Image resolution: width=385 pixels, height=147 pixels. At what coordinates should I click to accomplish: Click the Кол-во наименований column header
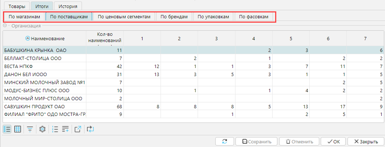tap(105, 38)
